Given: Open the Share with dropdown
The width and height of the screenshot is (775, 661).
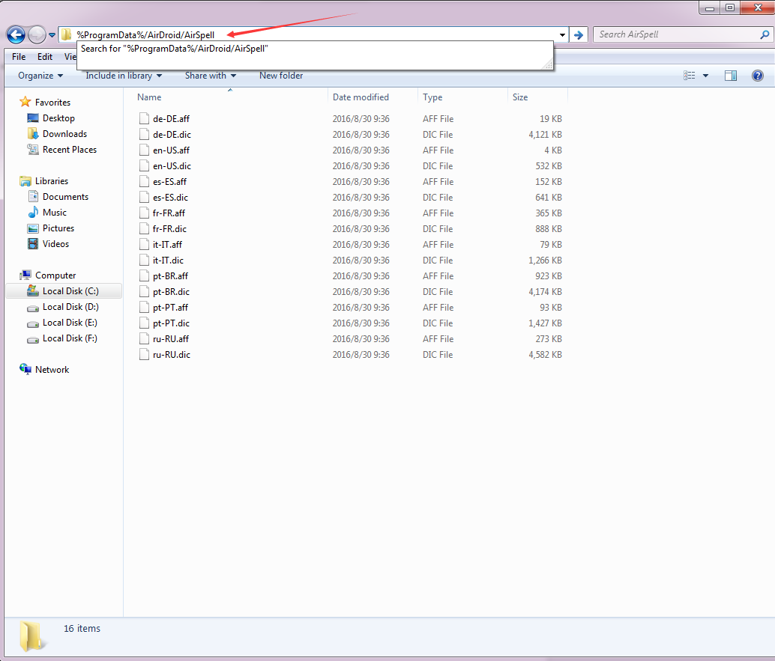Looking at the screenshot, I should 211,76.
